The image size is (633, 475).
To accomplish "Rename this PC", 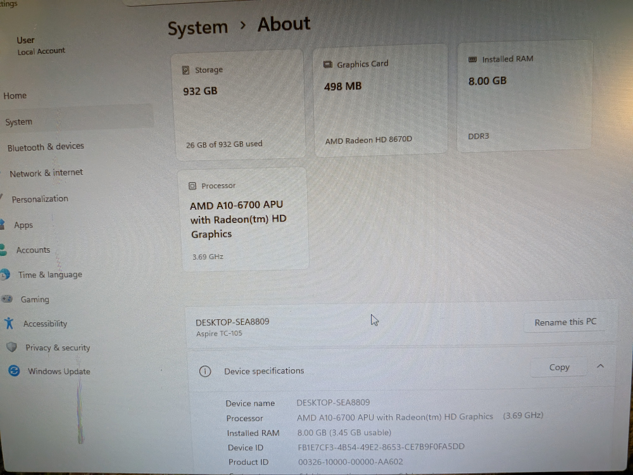I will coord(565,322).
